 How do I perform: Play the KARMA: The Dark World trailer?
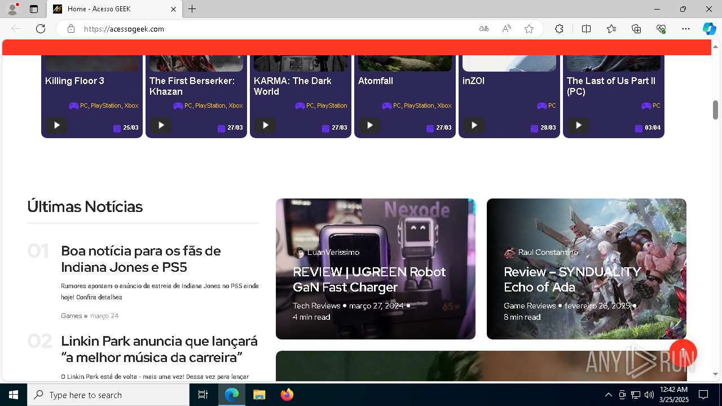pos(265,125)
